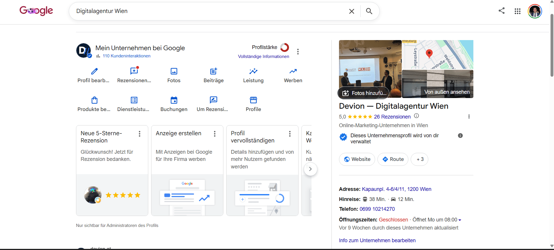
Task: Click Fotos hinzufügen button
Action: click(x=364, y=93)
